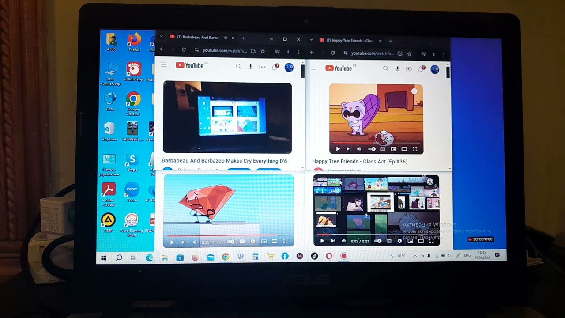Select the Barbabeau And Barbazoo browser tab
565x318 pixels.
[202, 38]
